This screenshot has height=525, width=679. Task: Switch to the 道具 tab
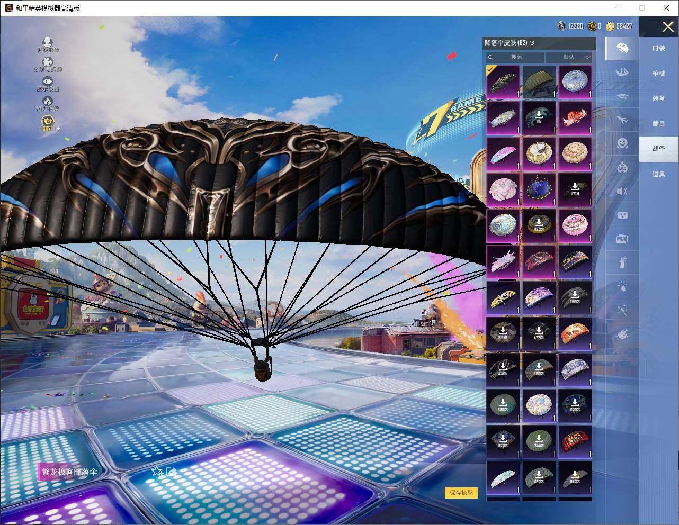click(659, 174)
